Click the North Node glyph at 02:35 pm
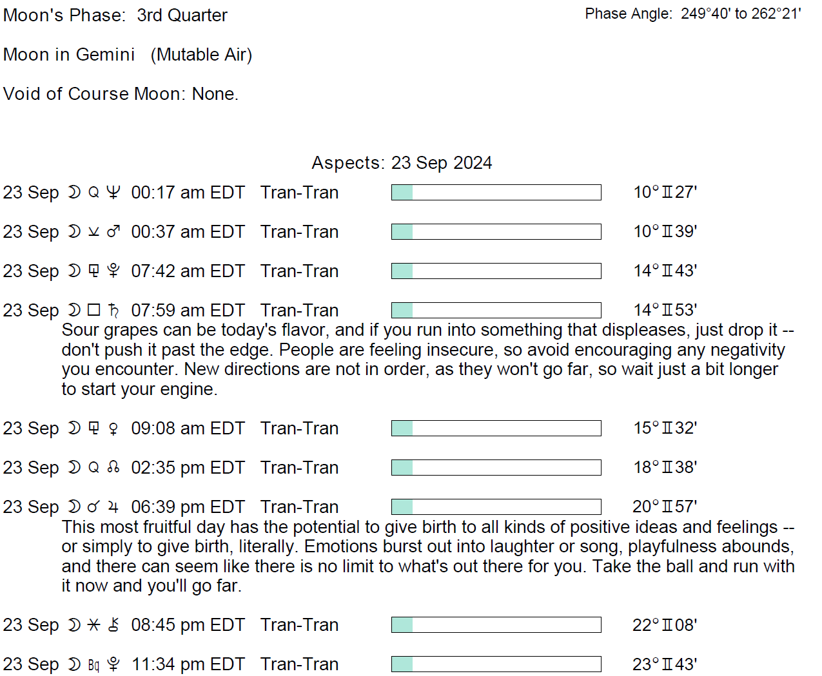Image resolution: width=822 pixels, height=676 pixels. [113, 468]
